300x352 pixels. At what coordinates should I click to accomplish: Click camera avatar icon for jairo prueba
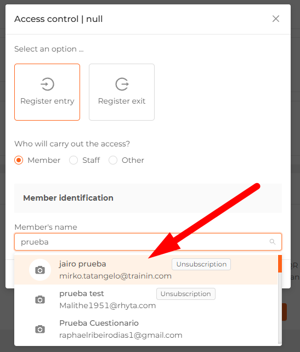(x=40, y=270)
